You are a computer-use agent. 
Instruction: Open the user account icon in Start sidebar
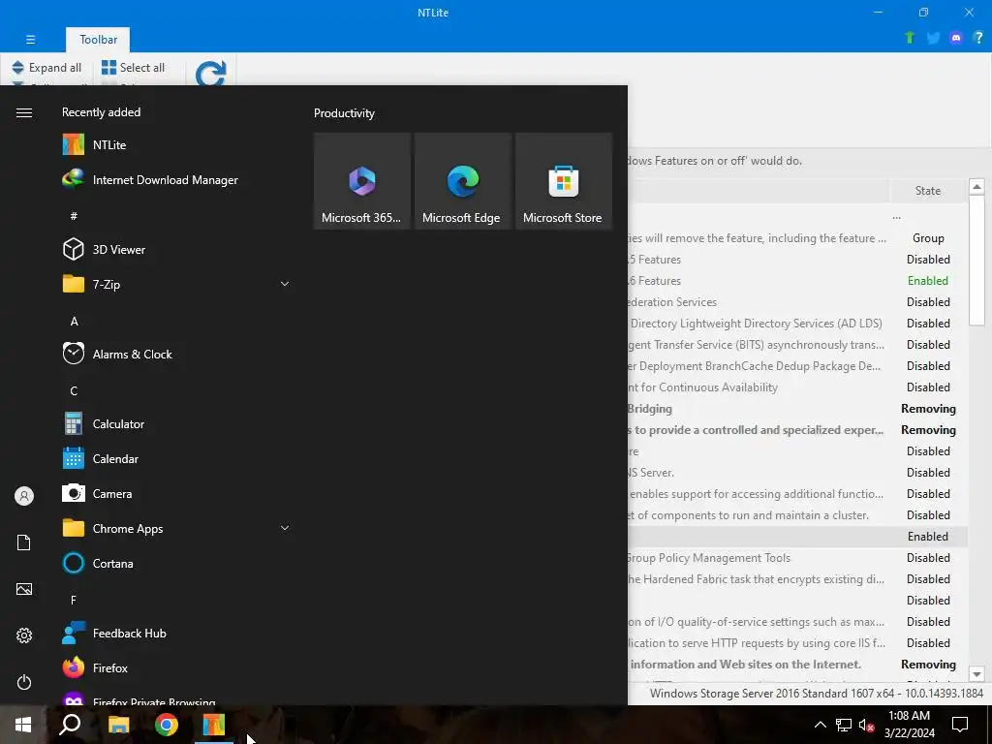coord(24,496)
